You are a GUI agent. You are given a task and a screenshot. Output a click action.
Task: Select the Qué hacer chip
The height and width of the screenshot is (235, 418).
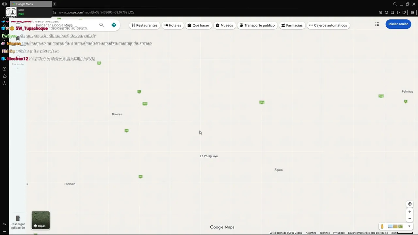coord(198,25)
